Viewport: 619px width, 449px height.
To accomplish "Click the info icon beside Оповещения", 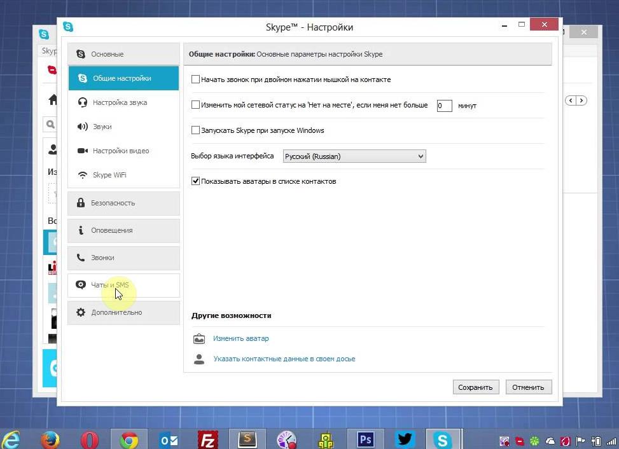I will pos(81,230).
